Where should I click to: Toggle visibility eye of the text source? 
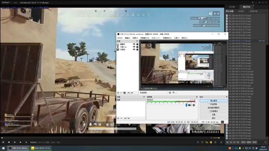tap(134, 47)
